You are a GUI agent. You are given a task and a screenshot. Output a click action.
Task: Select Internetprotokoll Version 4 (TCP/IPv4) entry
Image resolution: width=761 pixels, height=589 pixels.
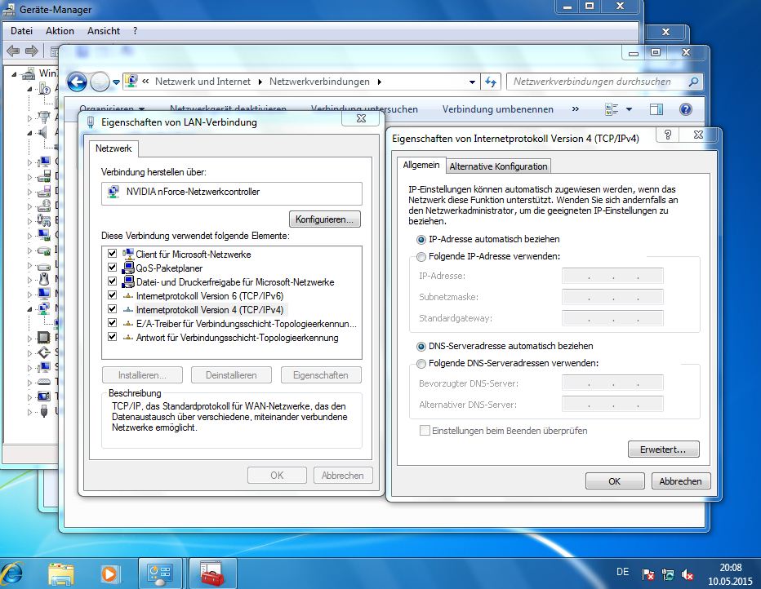(x=209, y=310)
